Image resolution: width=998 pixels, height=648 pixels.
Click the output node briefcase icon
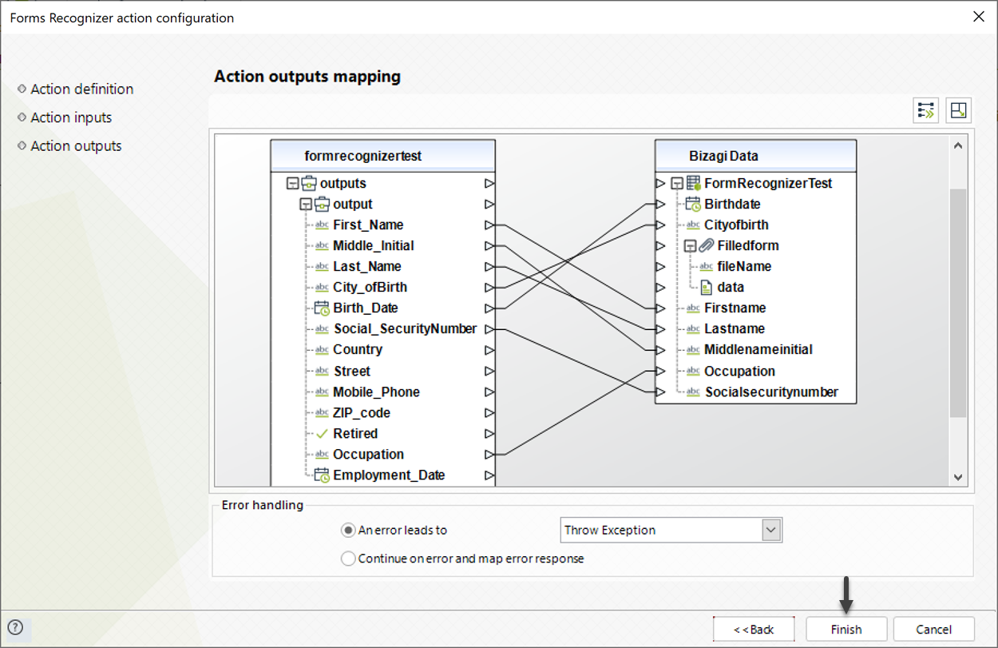322,204
